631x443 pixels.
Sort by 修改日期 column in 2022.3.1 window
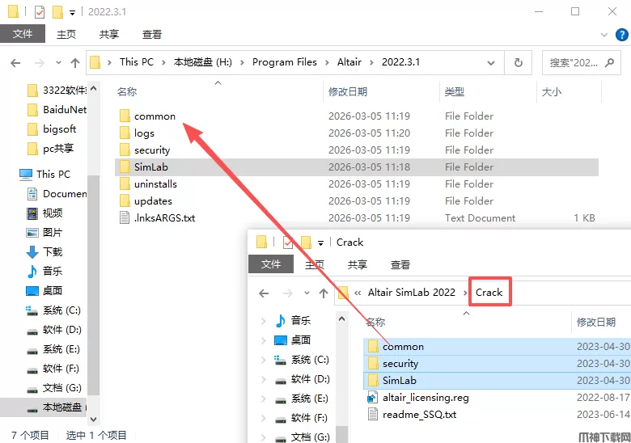pyautogui.click(x=348, y=92)
